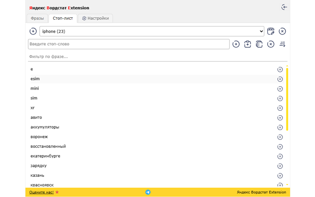
Task: Remove stop-word 'авито'
Action: coord(280,118)
